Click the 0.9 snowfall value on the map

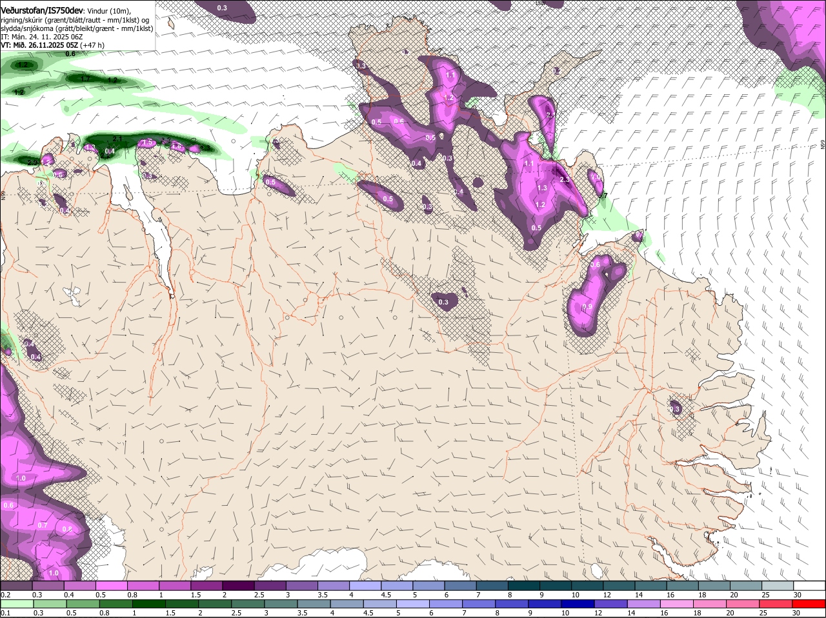(x=587, y=307)
